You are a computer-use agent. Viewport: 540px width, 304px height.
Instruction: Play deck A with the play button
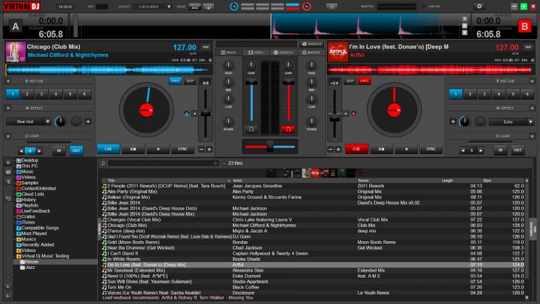tap(158, 149)
